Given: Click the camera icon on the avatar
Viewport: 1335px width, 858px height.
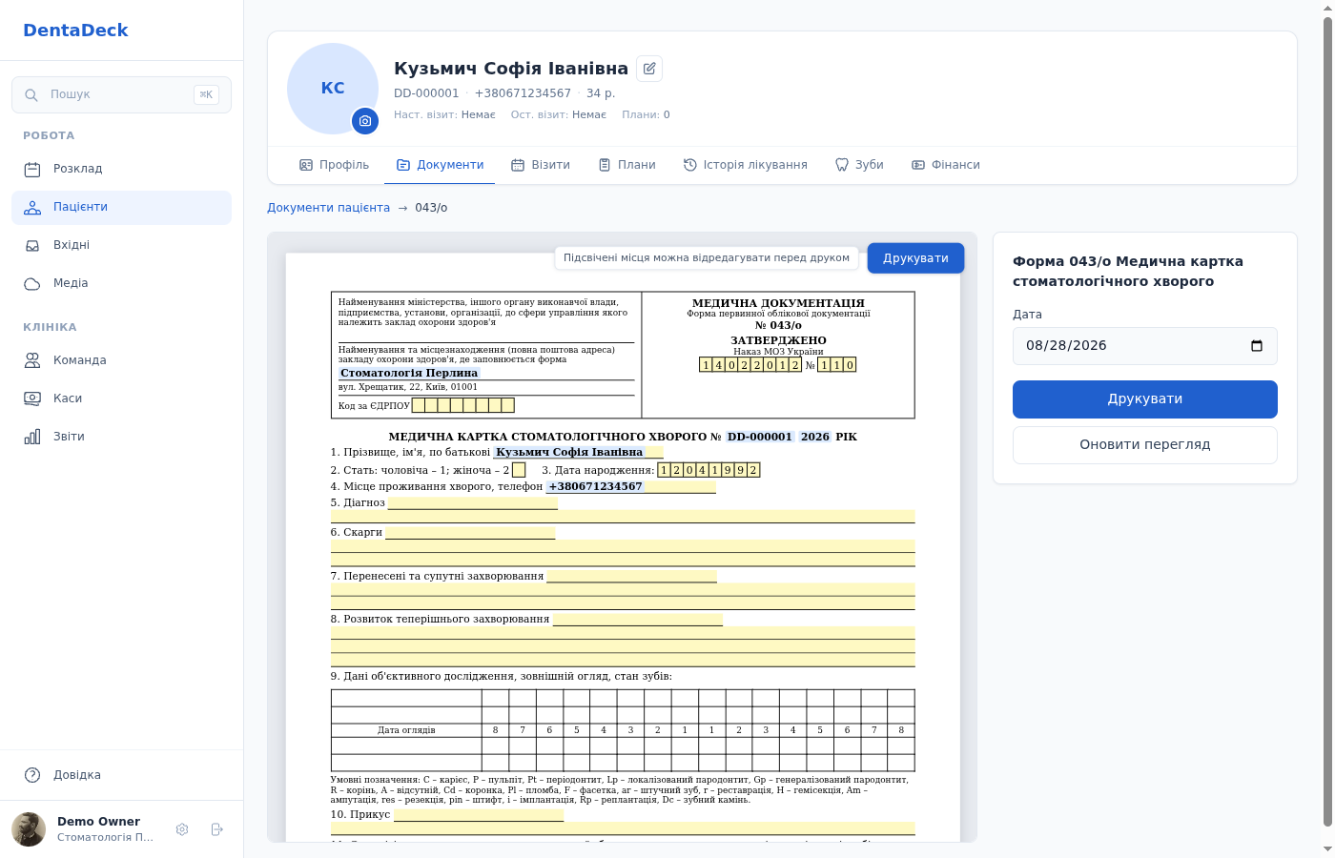Looking at the screenshot, I should (x=365, y=121).
